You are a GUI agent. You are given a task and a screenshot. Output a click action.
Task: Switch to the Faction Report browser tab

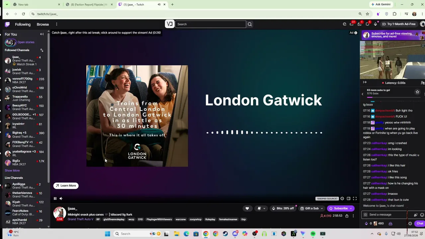[x=89, y=5]
